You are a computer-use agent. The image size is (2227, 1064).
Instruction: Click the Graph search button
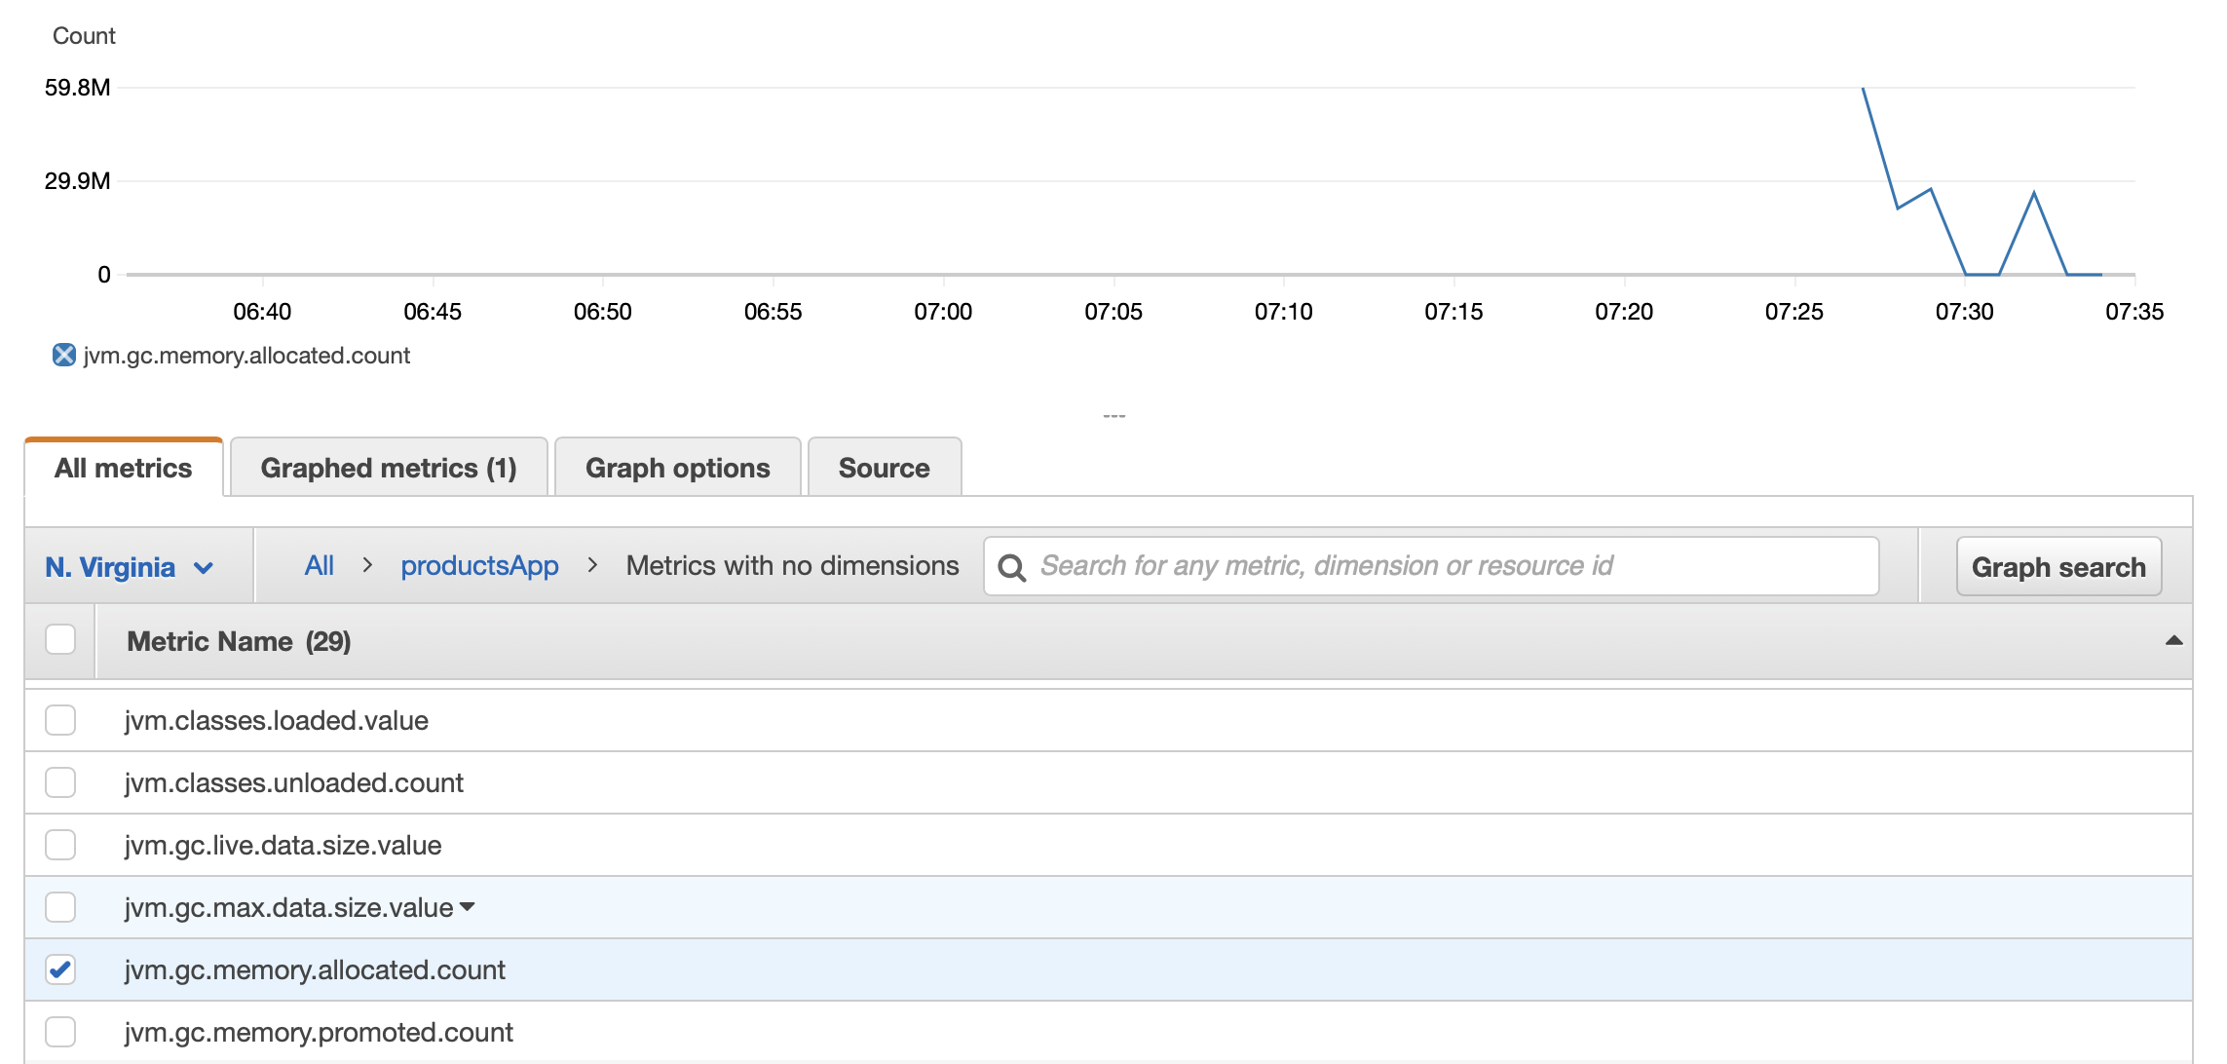click(2058, 567)
